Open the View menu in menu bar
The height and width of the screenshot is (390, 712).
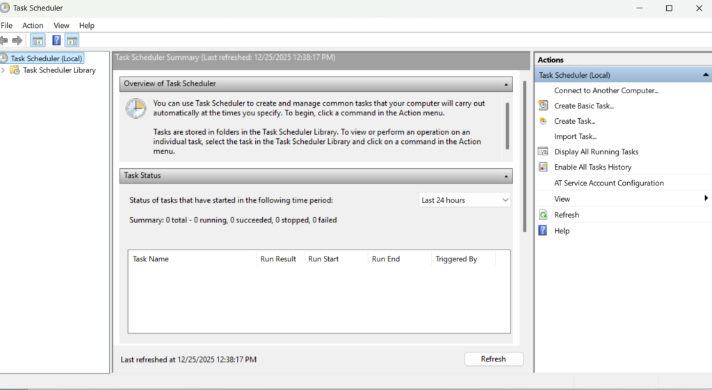tap(61, 26)
